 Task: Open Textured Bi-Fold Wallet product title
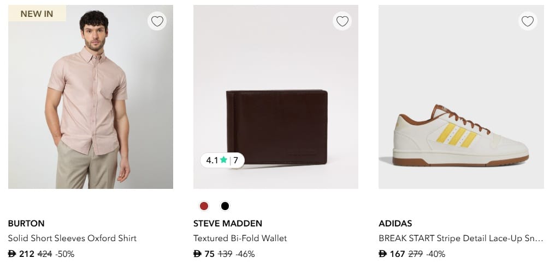point(240,238)
